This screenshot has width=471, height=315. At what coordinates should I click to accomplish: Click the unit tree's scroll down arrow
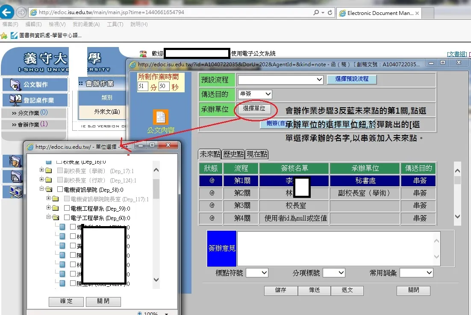point(156,280)
